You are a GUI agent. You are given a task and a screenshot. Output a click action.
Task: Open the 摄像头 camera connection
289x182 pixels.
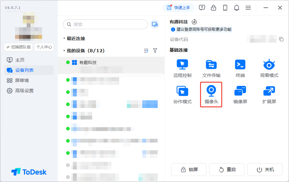coord(211,95)
